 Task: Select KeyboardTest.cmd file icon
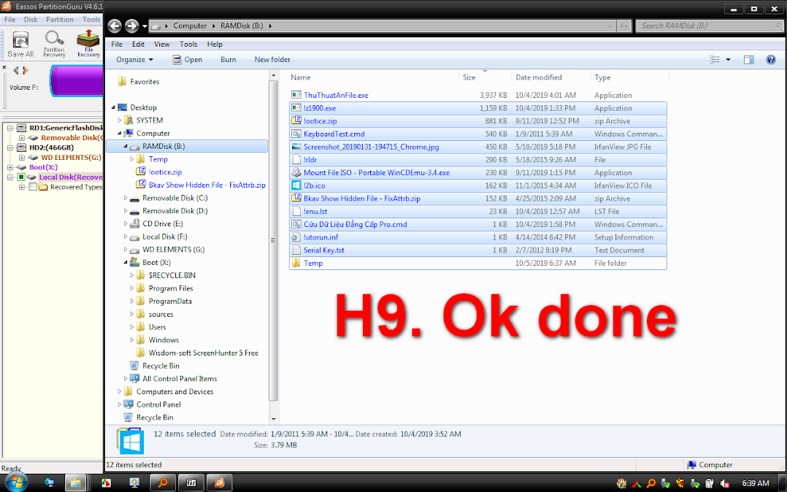coord(296,134)
